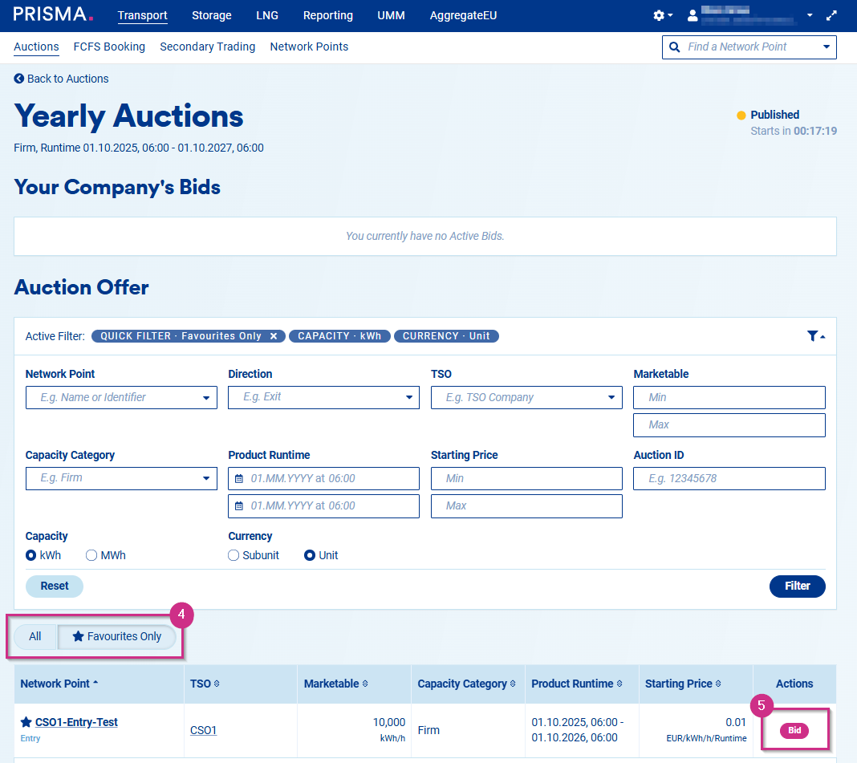
Task: Switch the quick filter to All
Action: tap(35, 636)
